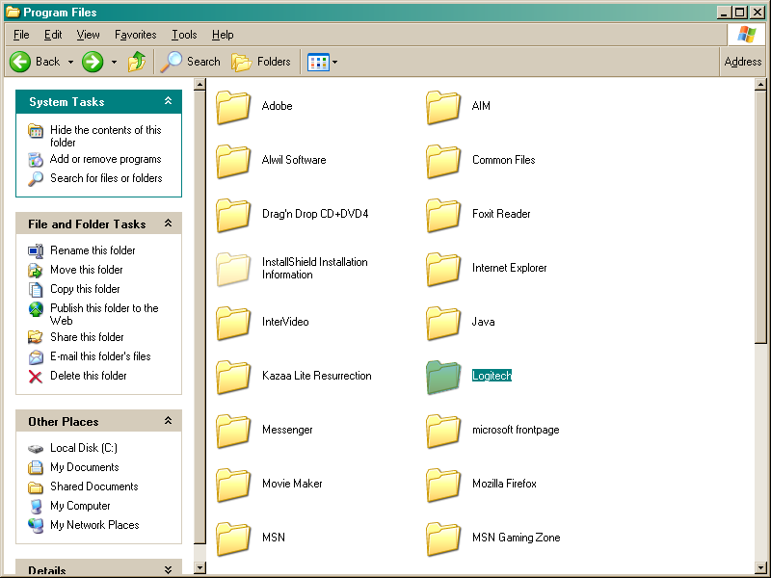
Task: Select the Mozilla Firefox folder icon
Action: [x=443, y=486]
